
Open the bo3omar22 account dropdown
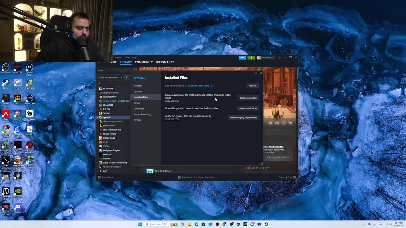(266, 58)
